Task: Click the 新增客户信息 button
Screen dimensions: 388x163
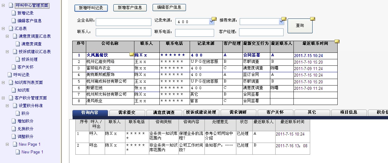Action: pos(130,8)
